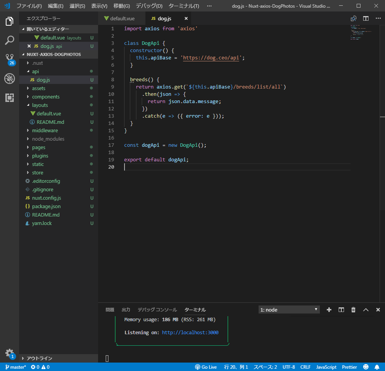Kill the terminal with trash icon
The height and width of the screenshot is (371, 385).
click(353, 310)
